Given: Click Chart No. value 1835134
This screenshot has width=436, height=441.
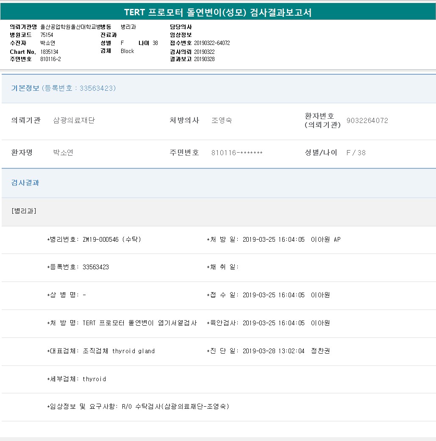Looking at the screenshot, I should [49, 52].
